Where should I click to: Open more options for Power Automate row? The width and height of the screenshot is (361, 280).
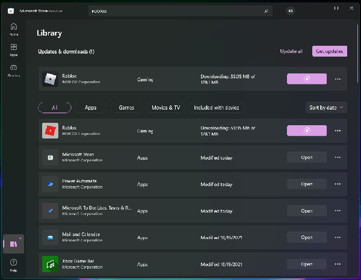pos(338,184)
